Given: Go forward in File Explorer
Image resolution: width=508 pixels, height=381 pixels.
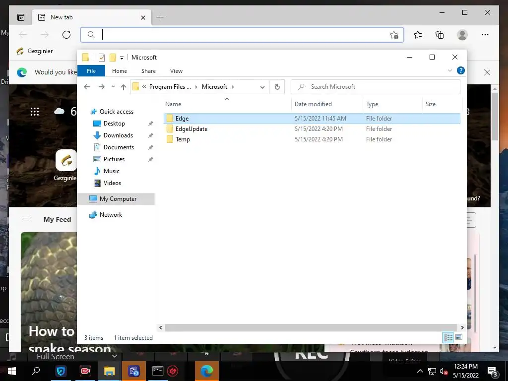Looking at the screenshot, I should 101,87.
